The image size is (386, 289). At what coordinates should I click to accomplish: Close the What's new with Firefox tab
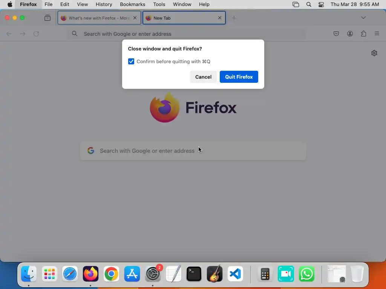(135, 18)
